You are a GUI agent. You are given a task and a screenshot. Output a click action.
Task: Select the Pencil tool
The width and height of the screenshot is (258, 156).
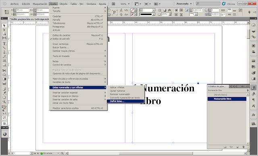4,57
